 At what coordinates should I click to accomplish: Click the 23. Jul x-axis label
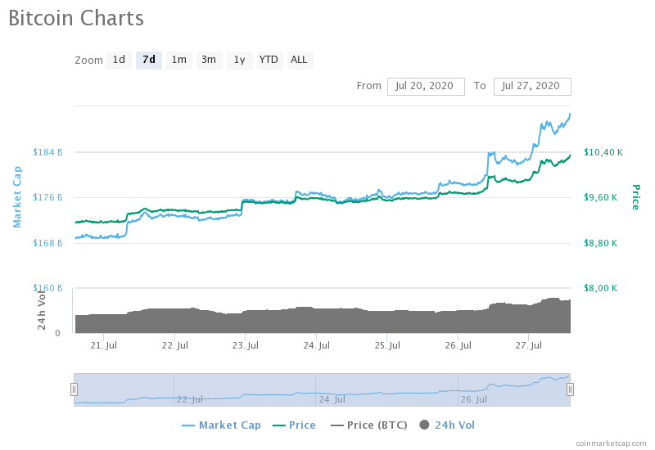tap(245, 345)
